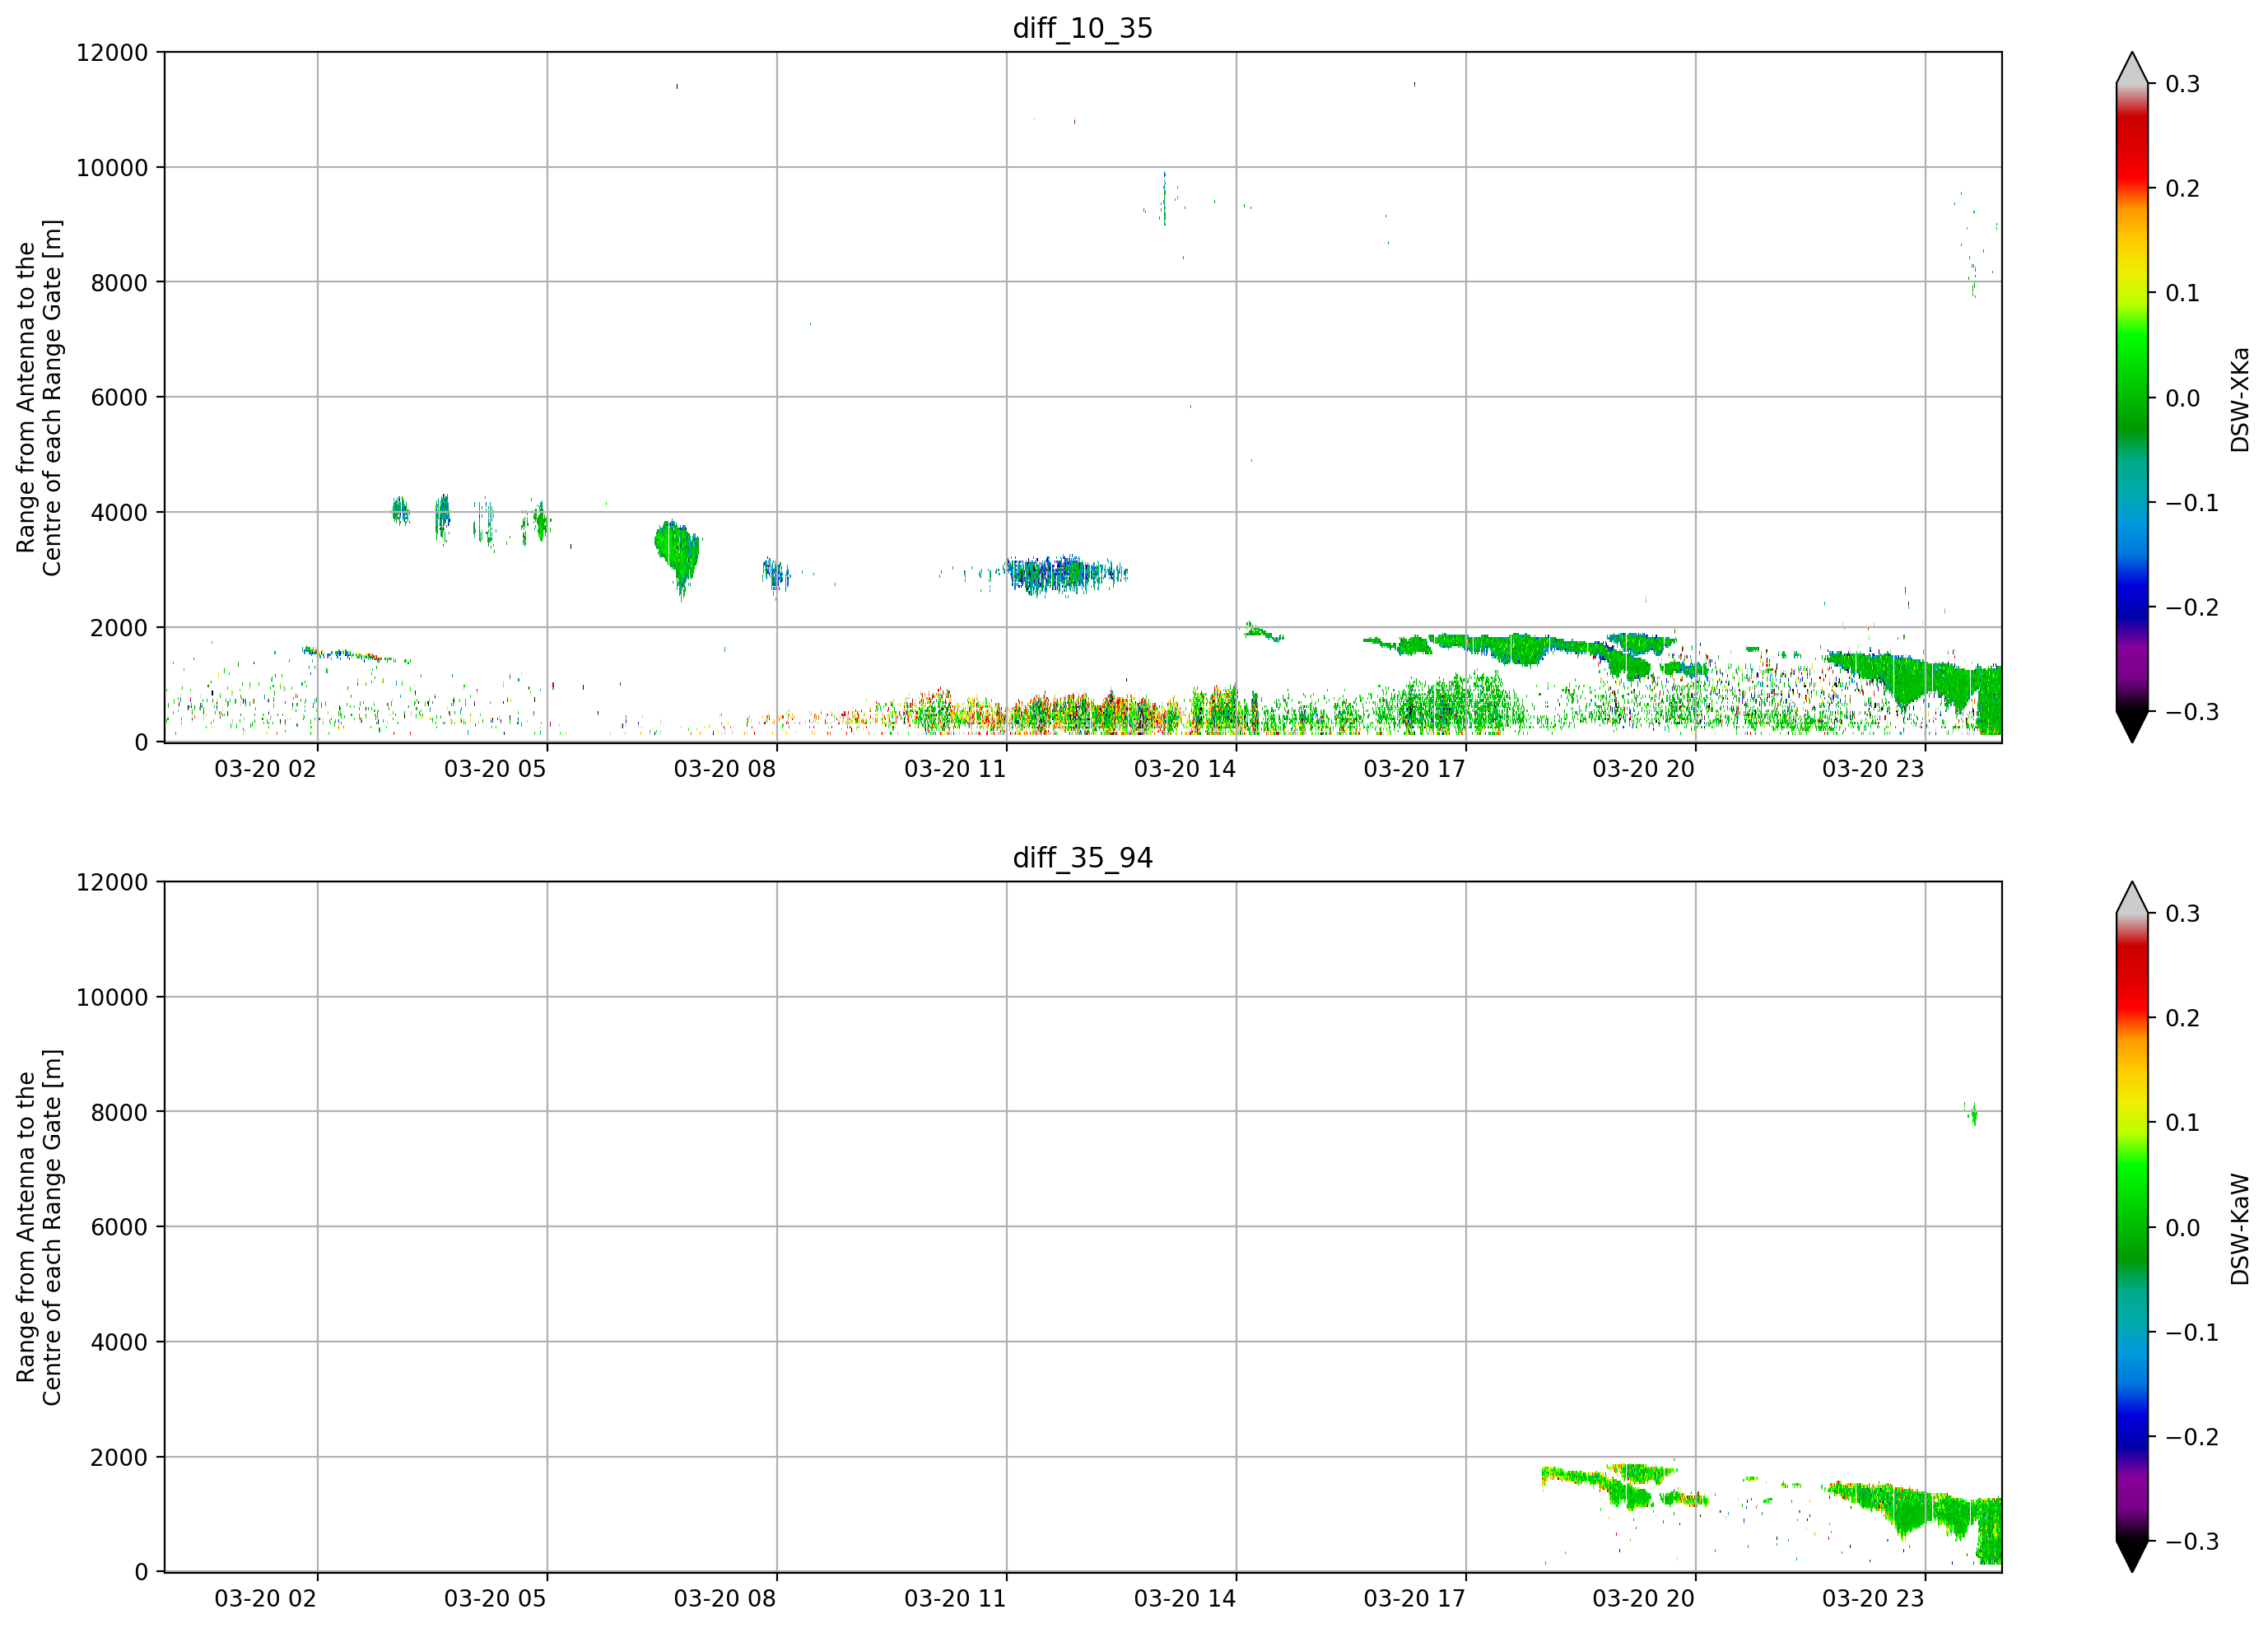This screenshot has height=1628, width=2268.
Task: Click the 12000 y-tick in diff_35_94 plot
Action: (x=112, y=883)
